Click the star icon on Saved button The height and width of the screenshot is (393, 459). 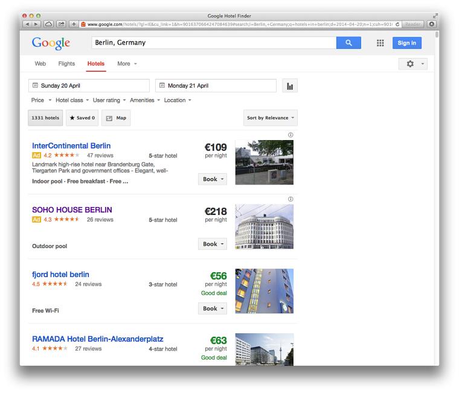point(72,118)
